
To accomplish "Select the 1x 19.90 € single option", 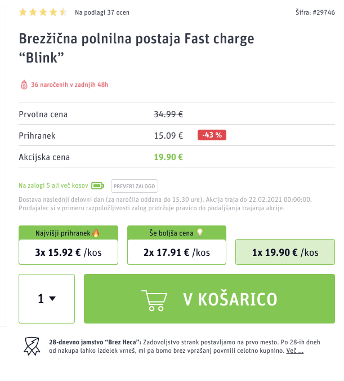I will (285, 252).
